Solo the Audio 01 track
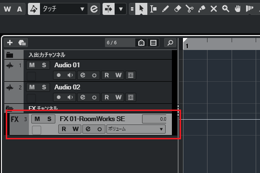Viewport: 260px width, 173px height. click(x=44, y=65)
